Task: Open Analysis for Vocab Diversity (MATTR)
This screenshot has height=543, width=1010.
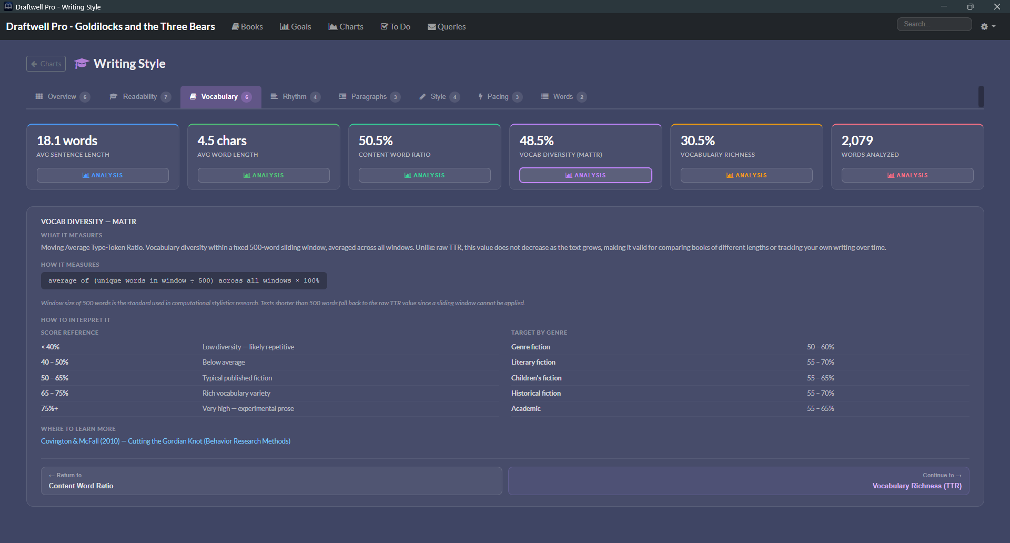Action: [x=585, y=175]
